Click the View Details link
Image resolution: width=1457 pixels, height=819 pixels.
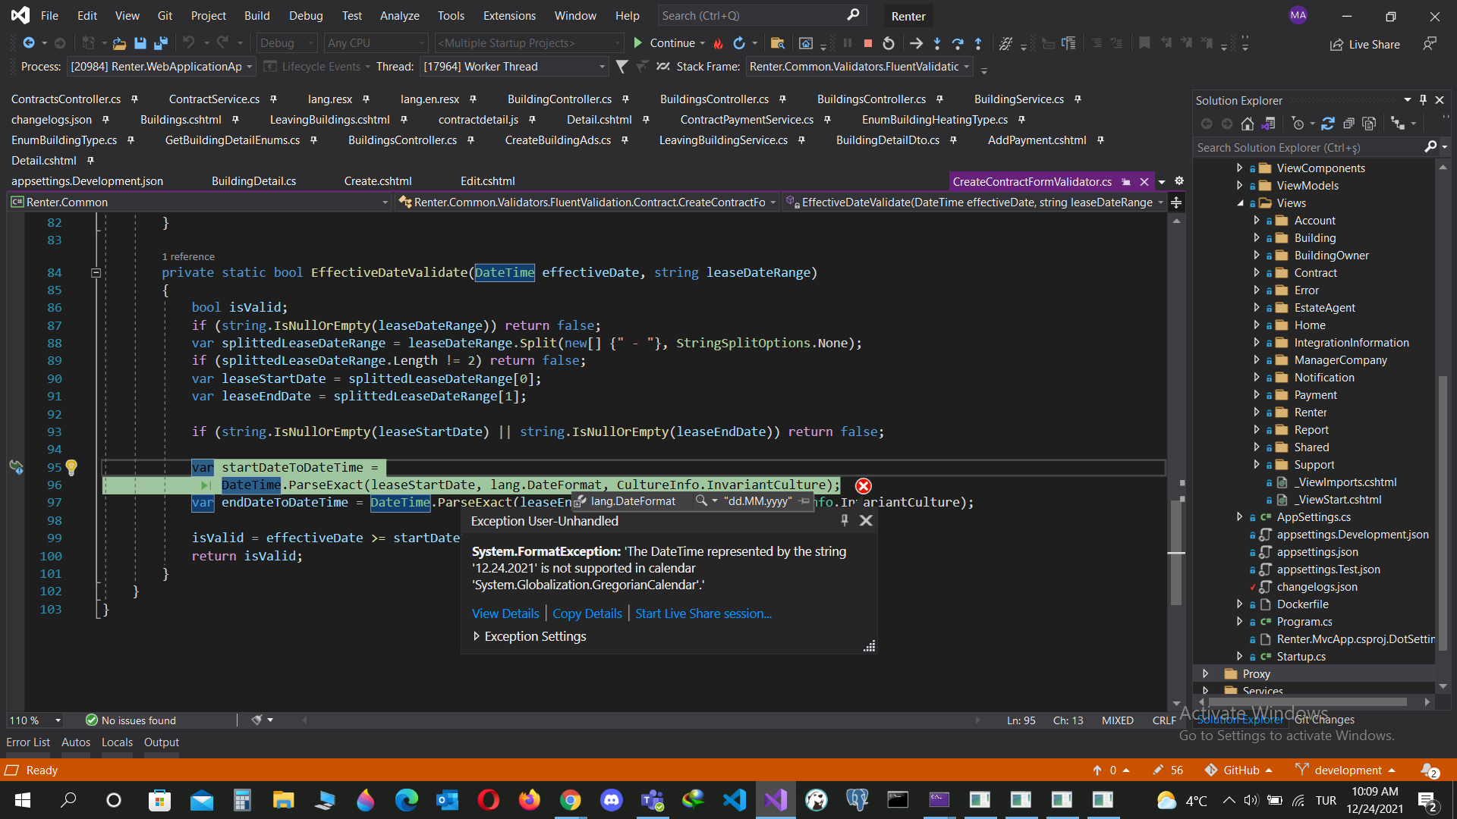click(x=505, y=613)
